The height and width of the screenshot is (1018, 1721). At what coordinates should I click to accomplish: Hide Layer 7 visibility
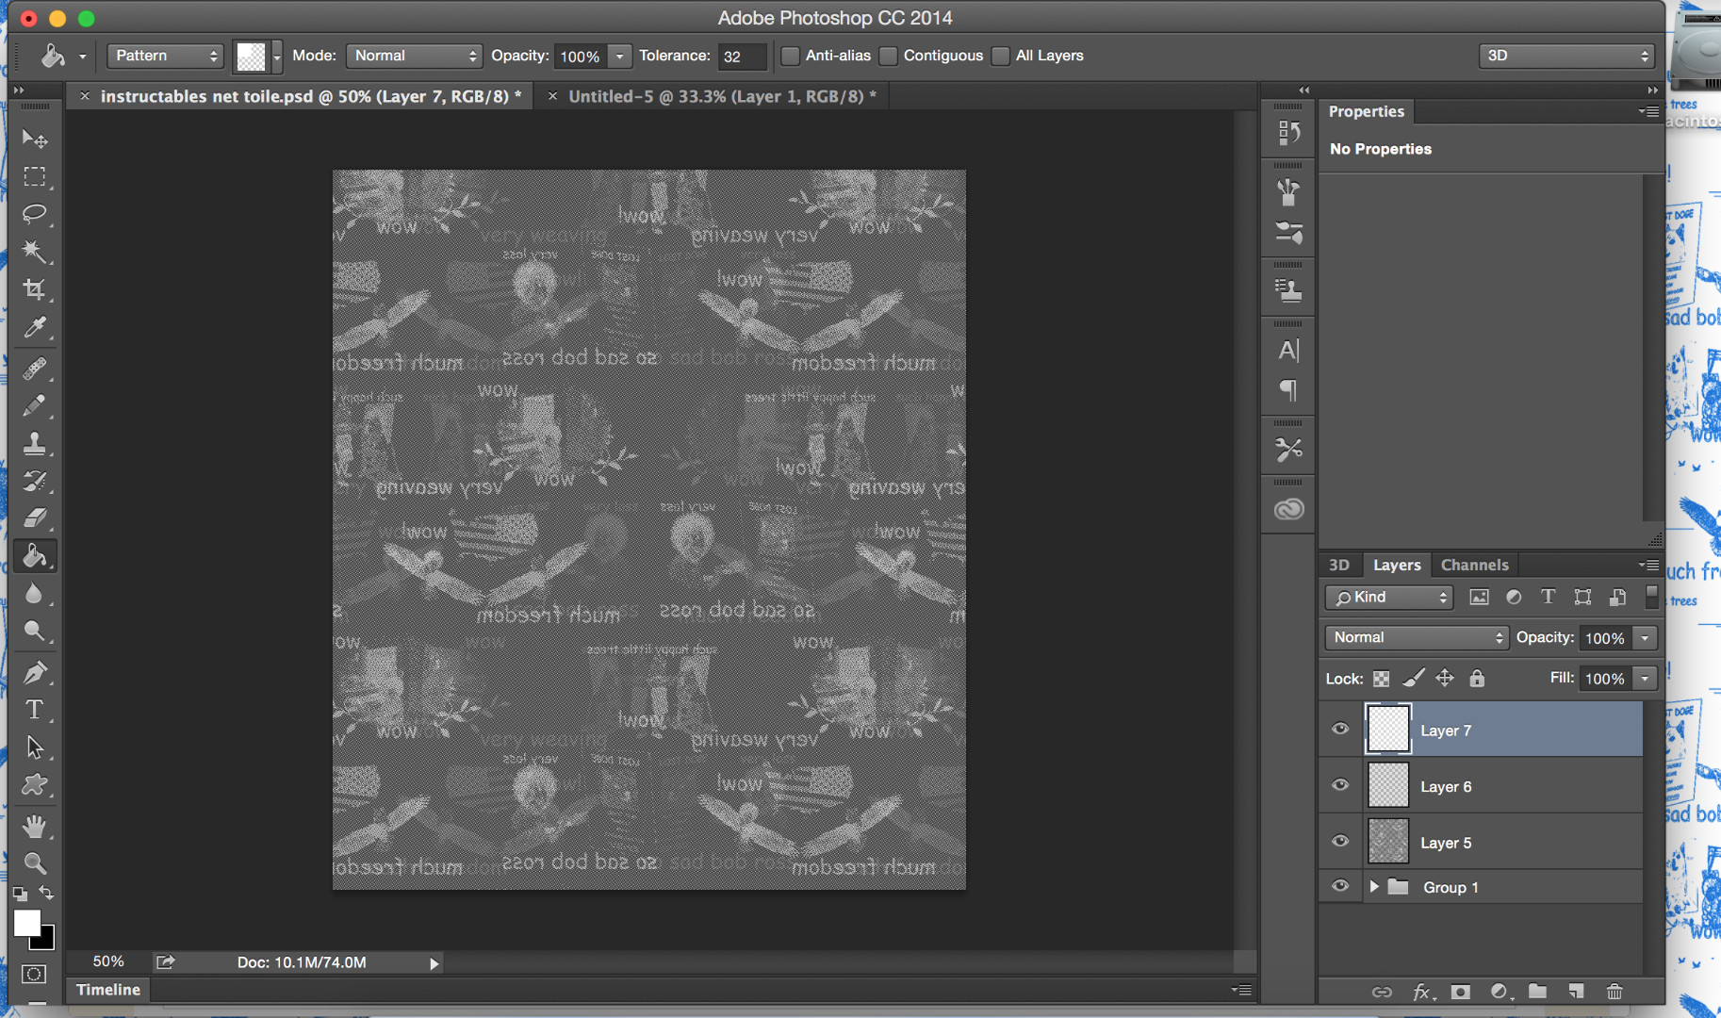[1340, 729]
